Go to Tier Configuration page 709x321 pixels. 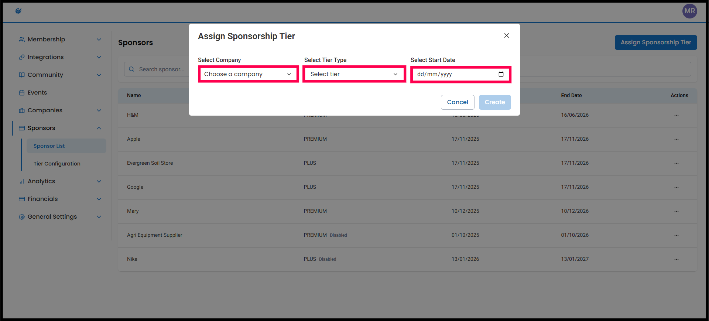57,164
